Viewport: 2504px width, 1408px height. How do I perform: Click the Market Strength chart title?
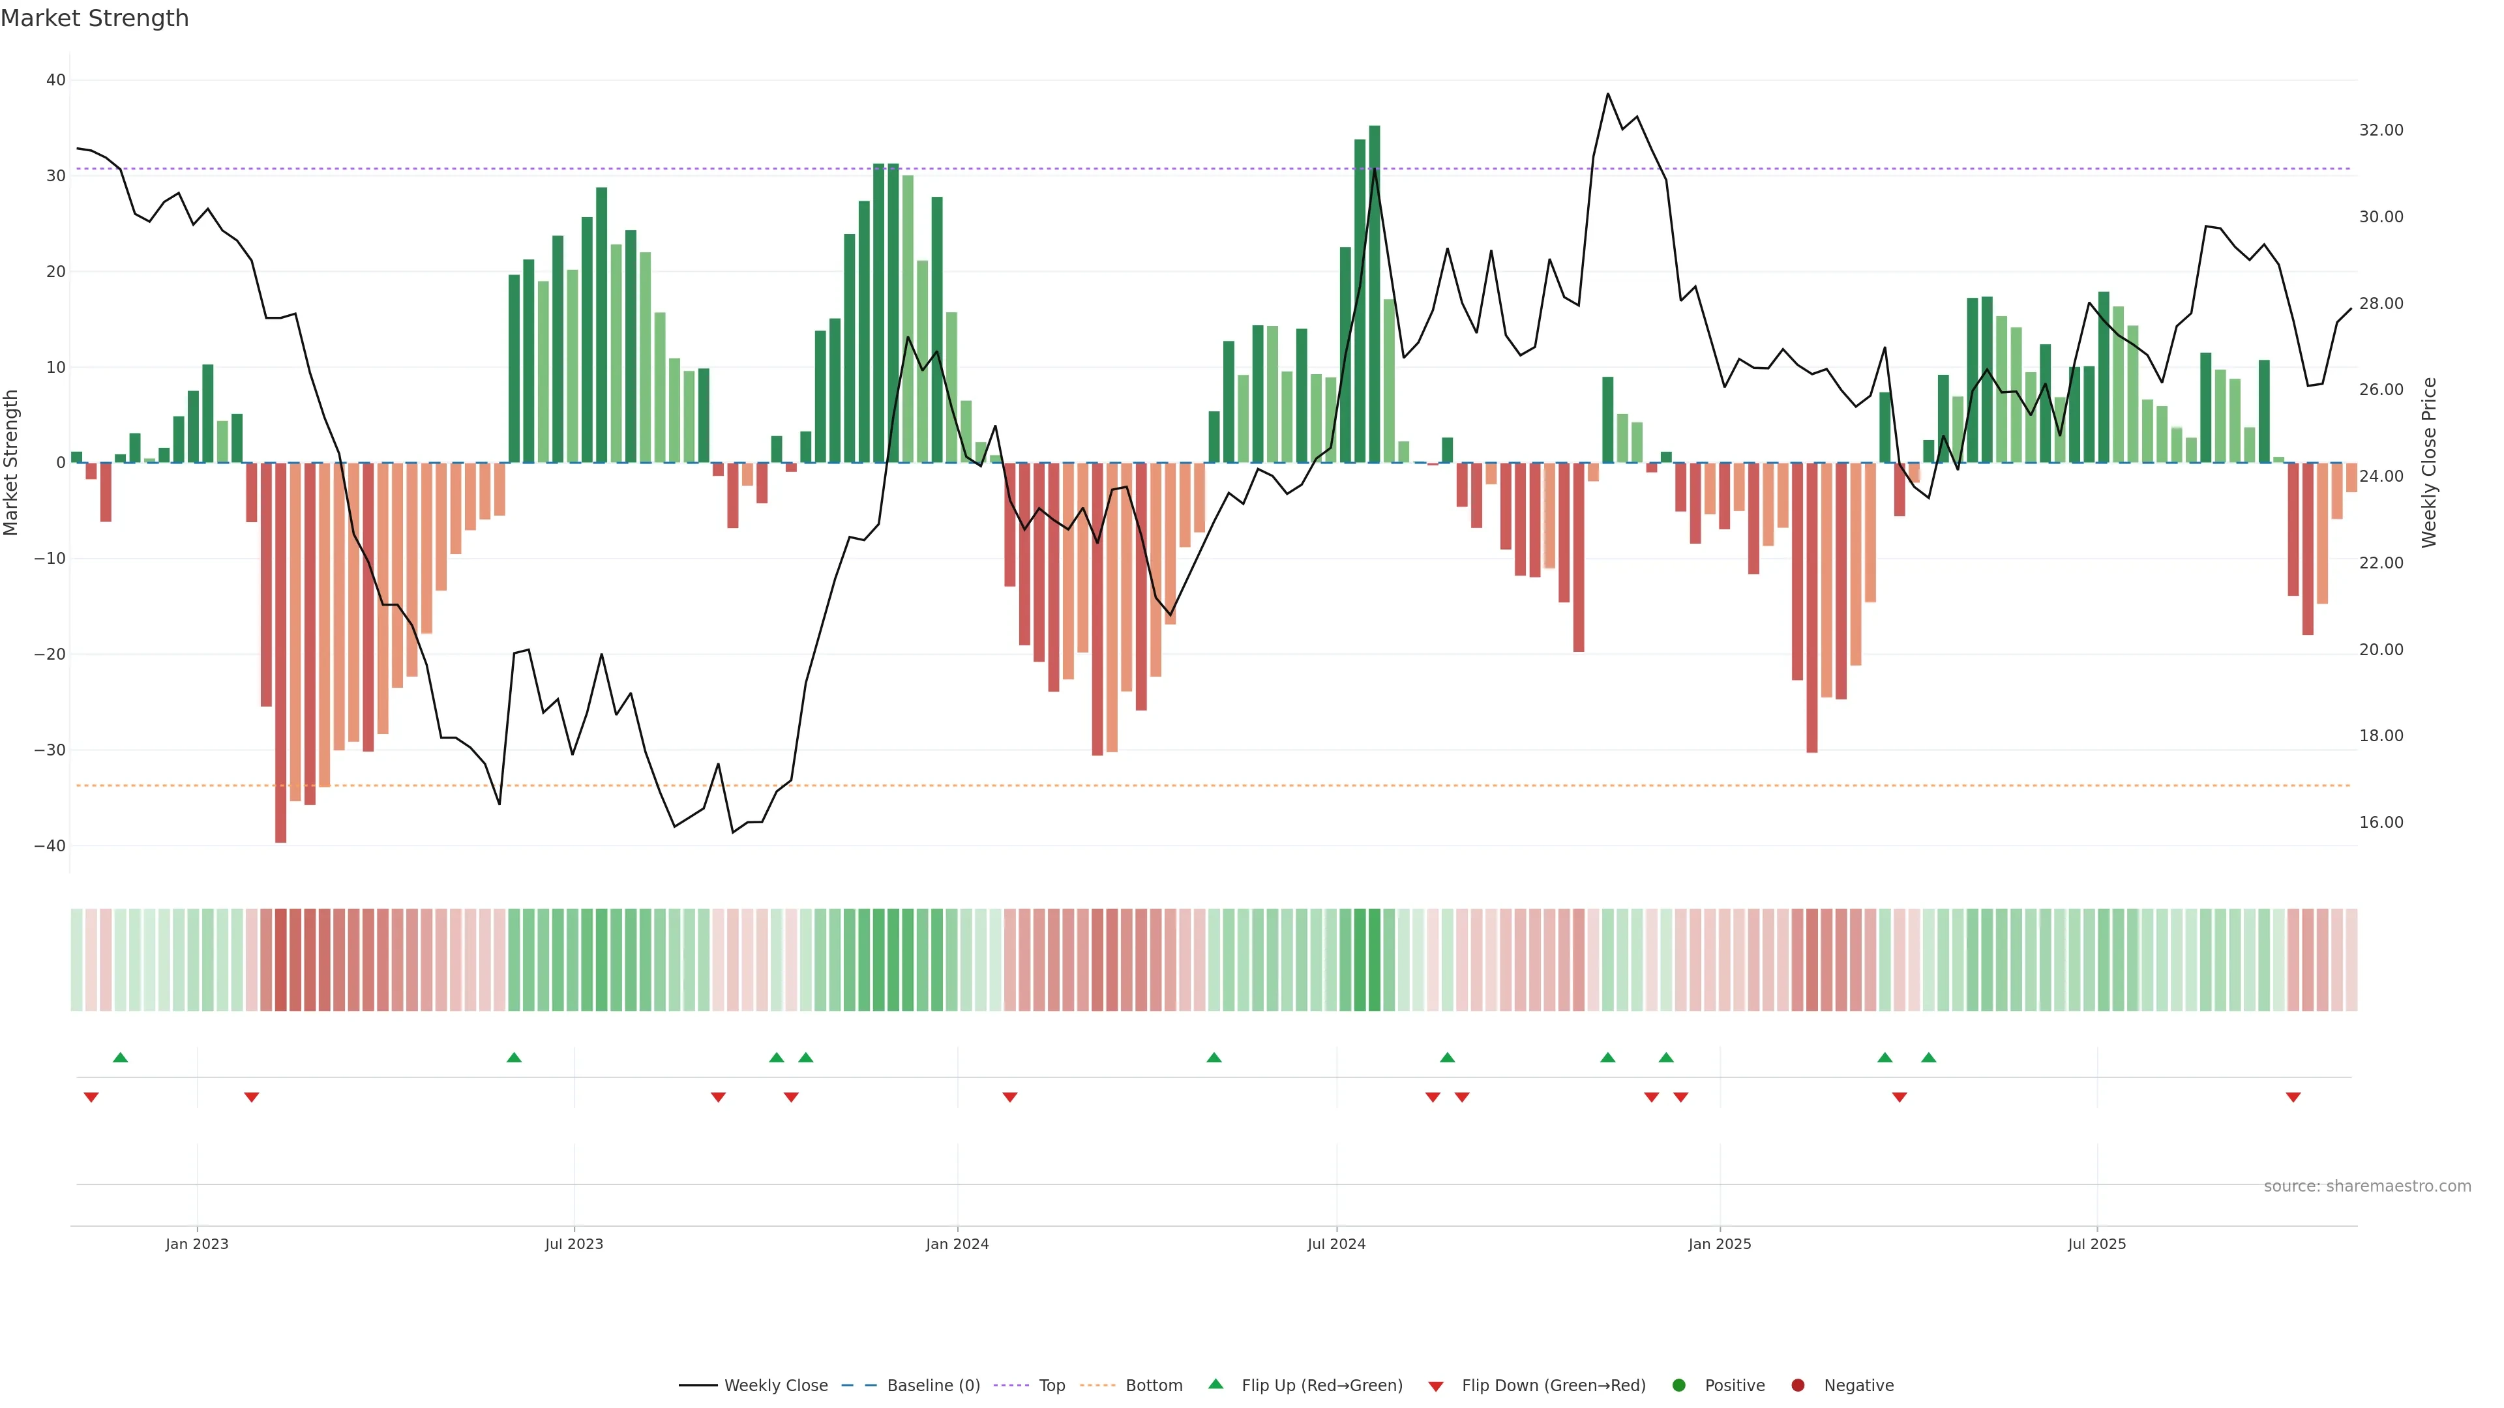pyautogui.click(x=95, y=18)
